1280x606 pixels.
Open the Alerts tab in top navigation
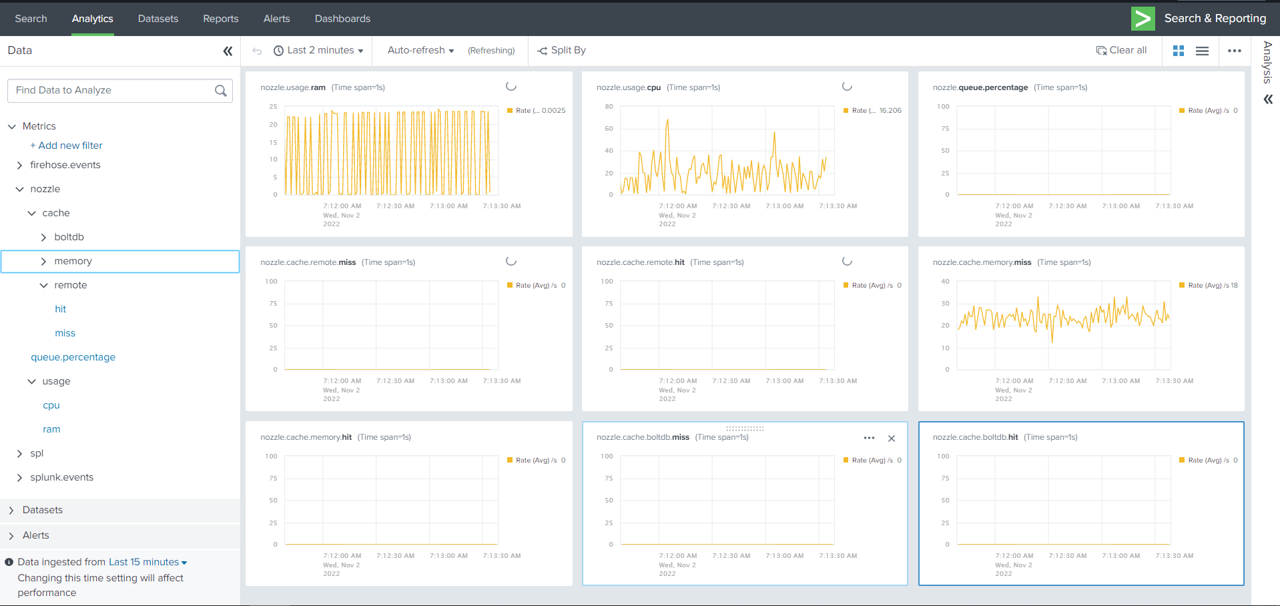(x=276, y=19)
